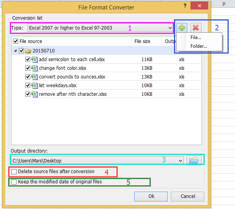
Task: Click Excel icon of list weekdays.xlsx
Action: (x=35, y=86)
